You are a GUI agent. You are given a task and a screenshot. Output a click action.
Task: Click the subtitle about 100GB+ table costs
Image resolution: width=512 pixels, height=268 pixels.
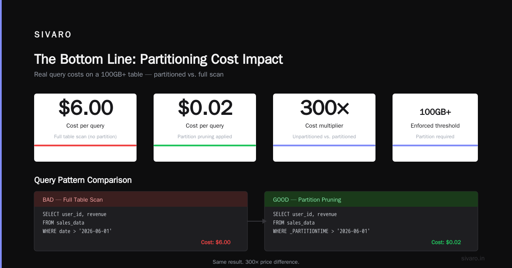[129, 74]
